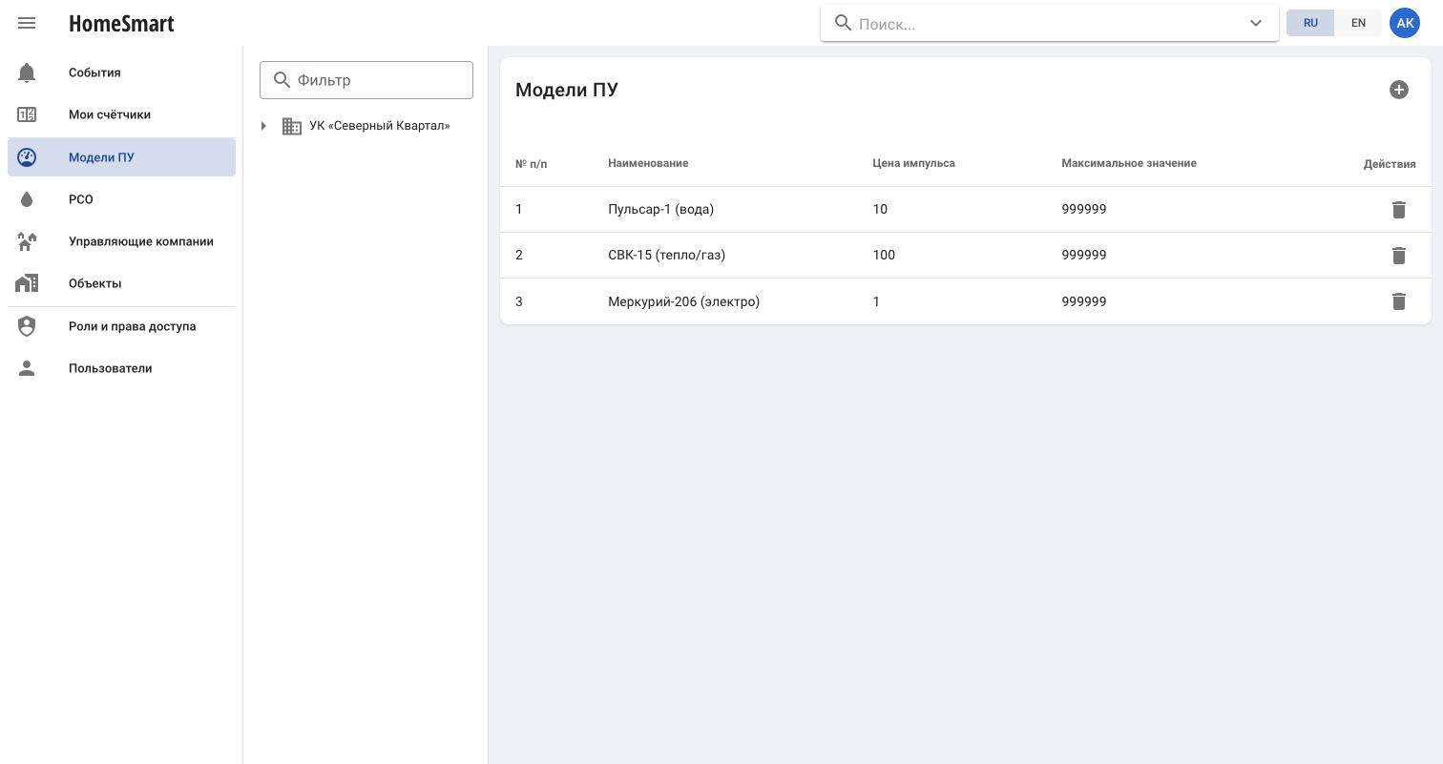
Task: Focus the Поиск search field
Action: [1050, 23]
